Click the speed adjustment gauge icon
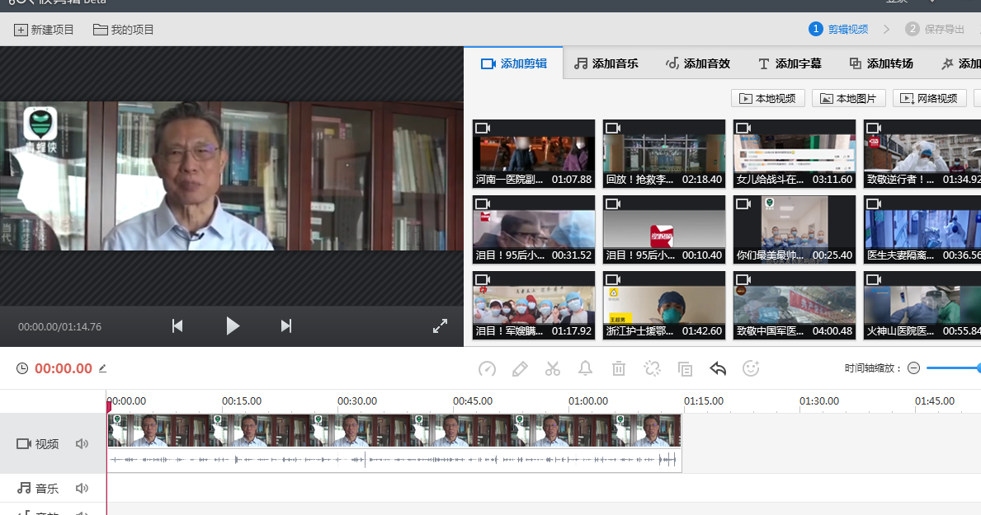This screenshot has height=515, width=981. point(487,368)
